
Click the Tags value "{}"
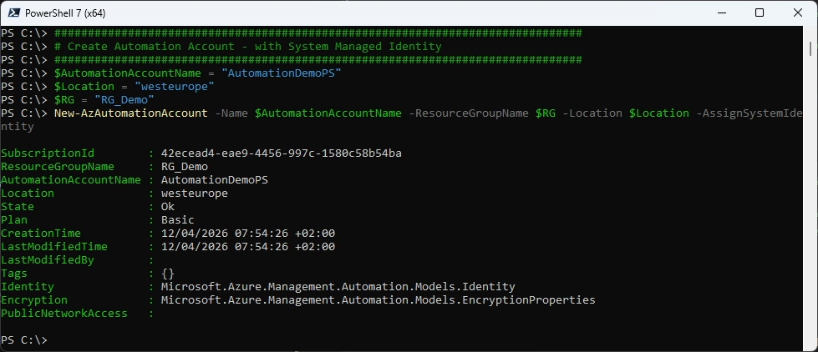tap(167, 274)
